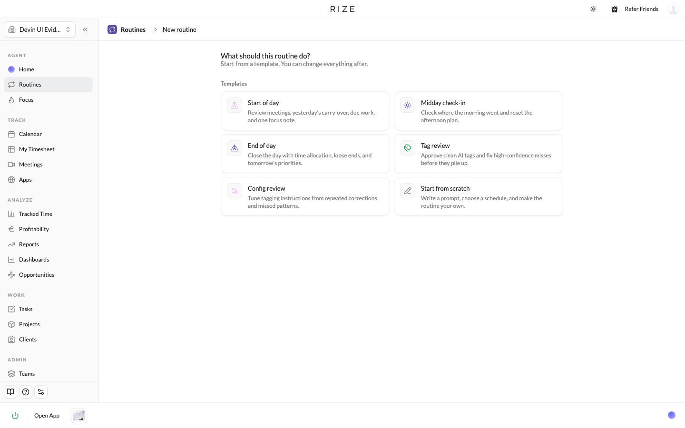Click the Start from scratch pencil icon
Image resolution: width=685 pixels, height=428 pixels.
pos(408,191)
